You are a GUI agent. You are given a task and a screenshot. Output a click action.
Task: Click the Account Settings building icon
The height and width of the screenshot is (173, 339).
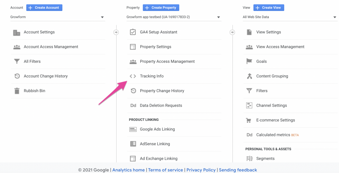(17, 32)
